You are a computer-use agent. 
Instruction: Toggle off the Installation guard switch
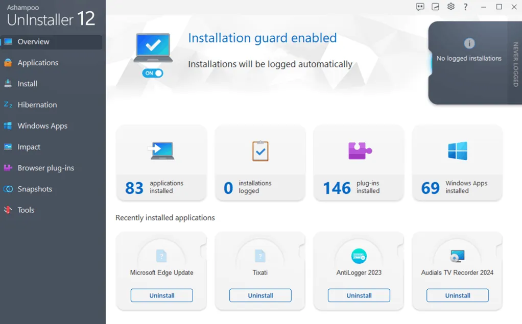point(153,73)
